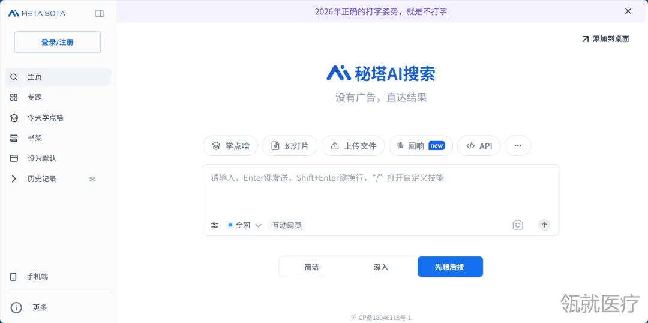Close the top announcement banner

(628, 11)
